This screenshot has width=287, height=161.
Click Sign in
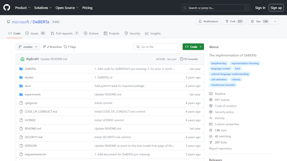260,8
